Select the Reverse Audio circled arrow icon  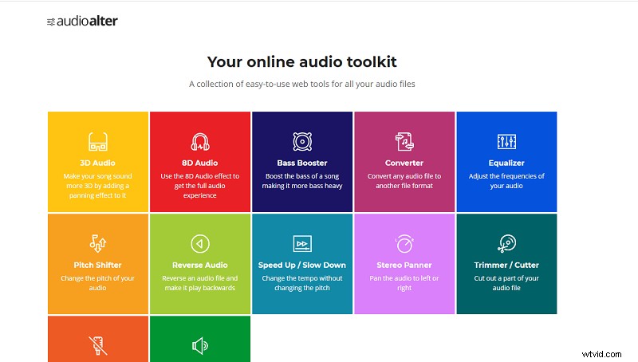pos(200,243)
